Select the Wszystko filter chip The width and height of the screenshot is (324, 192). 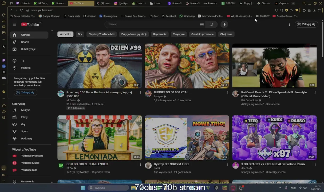(65, 34)
